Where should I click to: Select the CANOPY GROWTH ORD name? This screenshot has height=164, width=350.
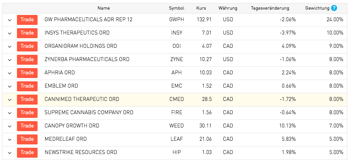pyautogui.click(x=72, y=126)
